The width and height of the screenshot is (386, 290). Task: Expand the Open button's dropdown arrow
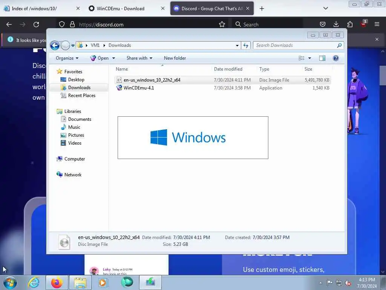(x=113, y=58)
